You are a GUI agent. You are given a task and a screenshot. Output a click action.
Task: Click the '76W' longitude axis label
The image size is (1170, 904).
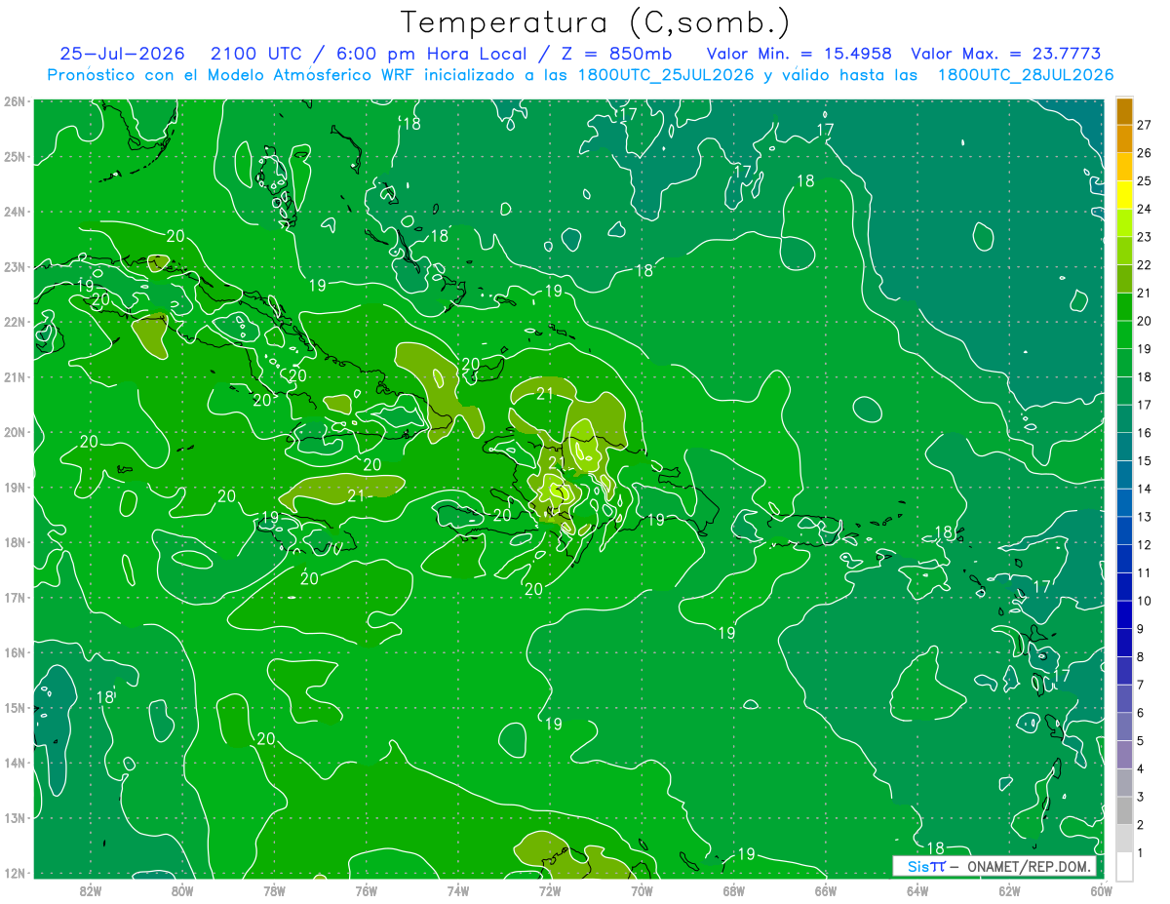(x=366, y=890)
